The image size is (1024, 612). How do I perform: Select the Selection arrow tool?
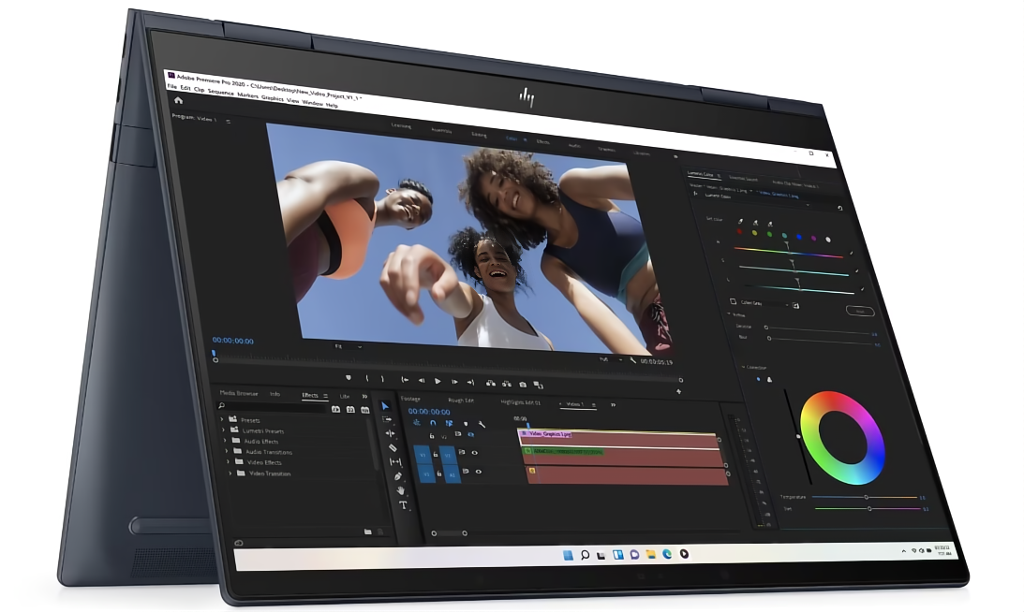385,405
